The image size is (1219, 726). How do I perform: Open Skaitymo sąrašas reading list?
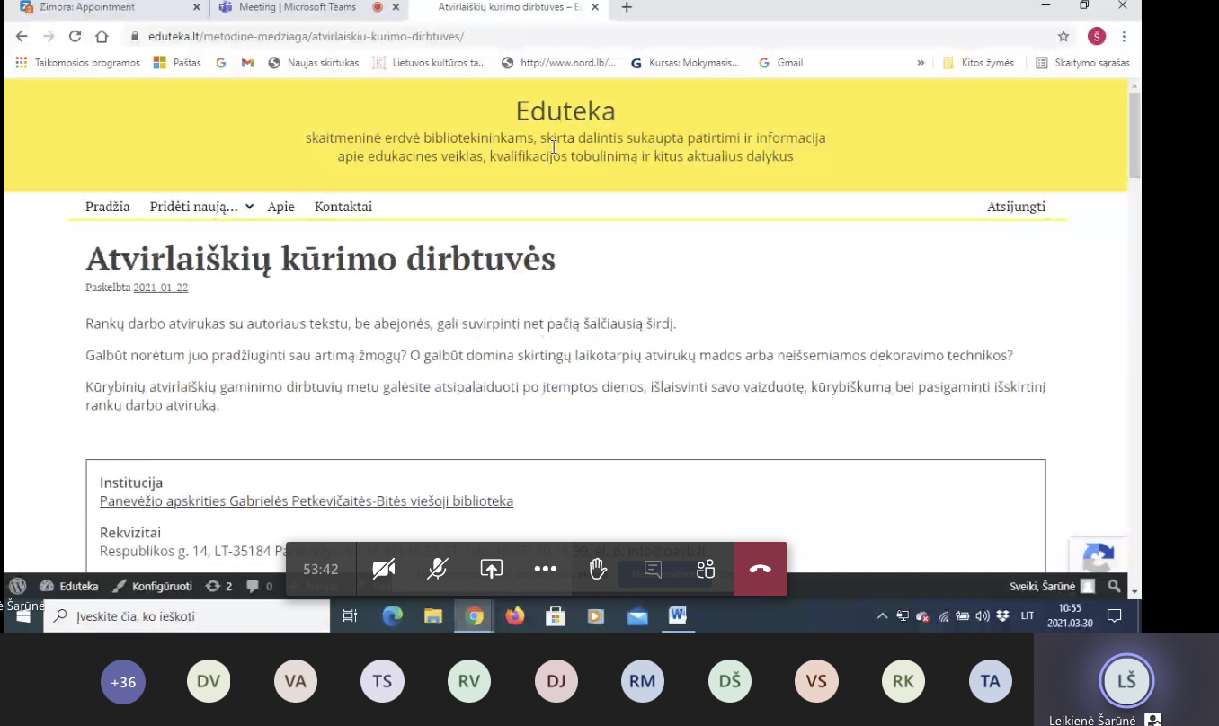[x=1082, y=63]
